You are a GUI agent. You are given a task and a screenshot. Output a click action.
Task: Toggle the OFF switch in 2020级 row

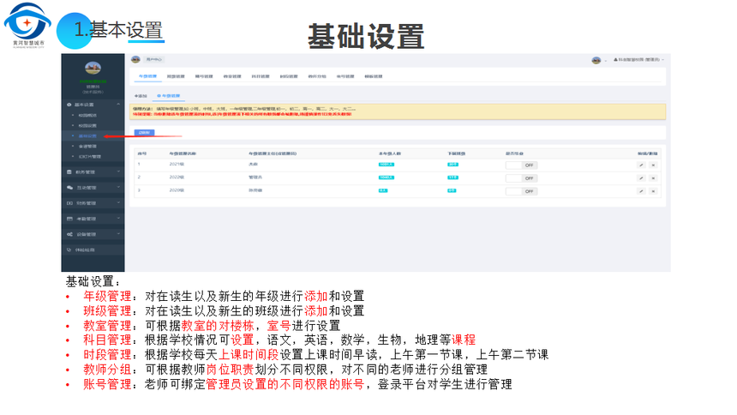click(521, 191)
